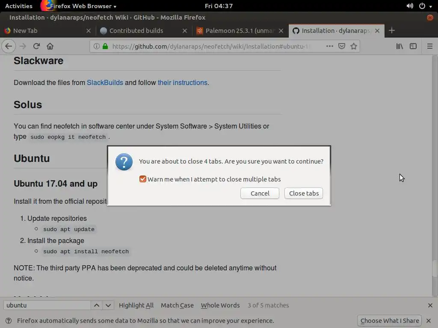The width and height of the screenshot is (438, 328).
Task: Click the sudo apt install neofetch code
Action: (x=86, y=251)
